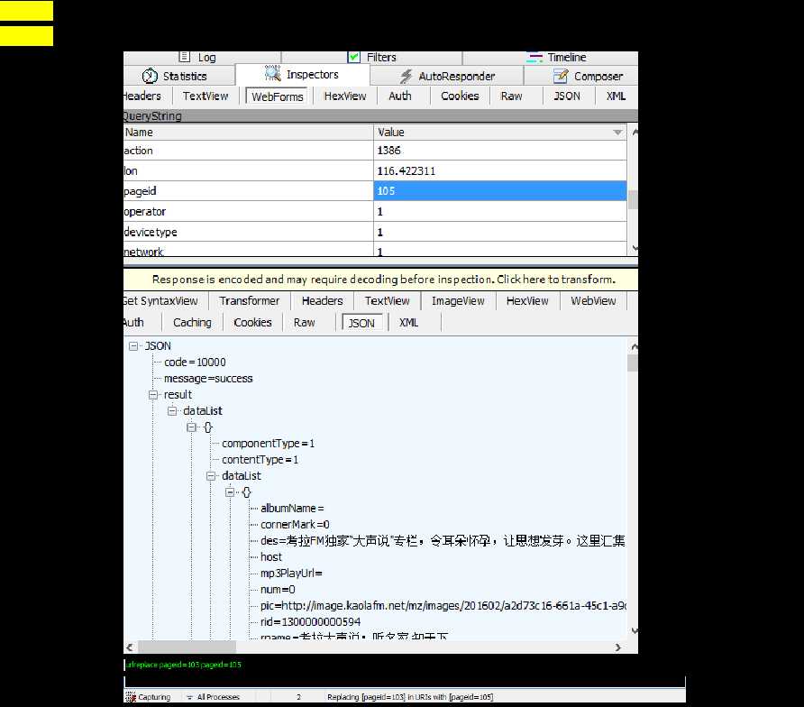Click the yellow response decoding bar
804x707 pixels.
(x=381, y=280)
